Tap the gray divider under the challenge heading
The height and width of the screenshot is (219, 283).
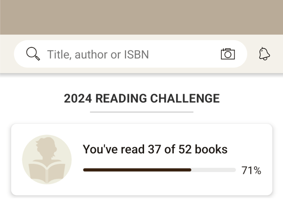tap(141, 112)
